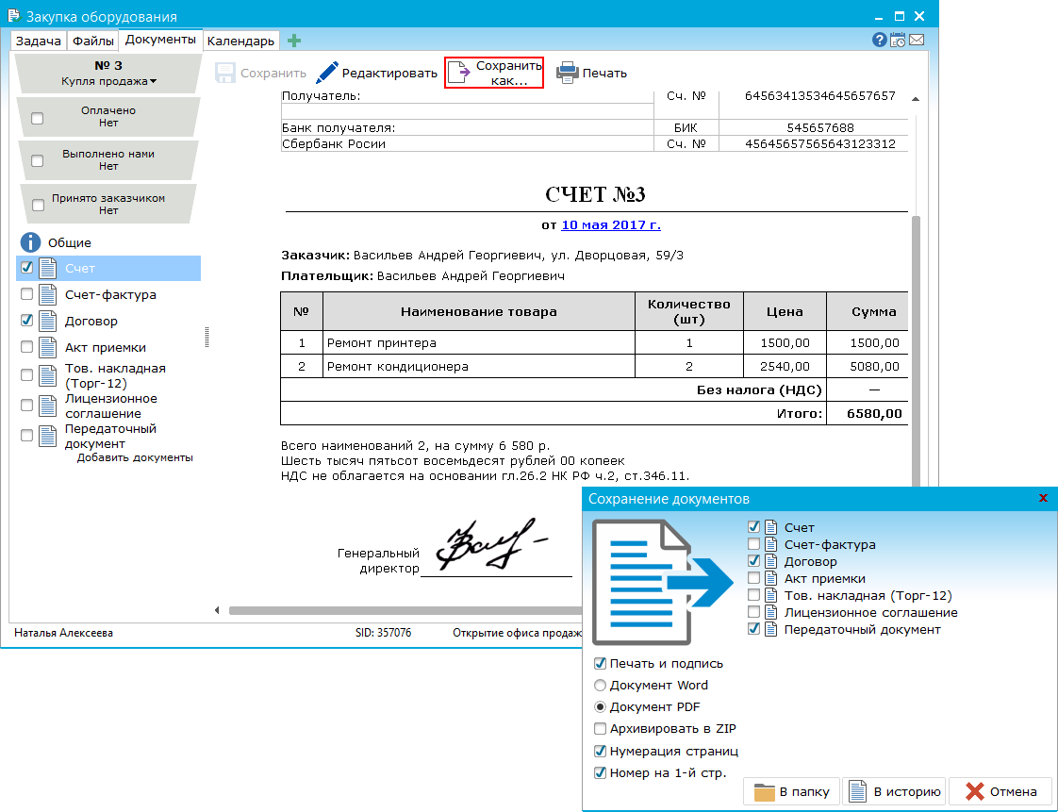The height and width of the screenshot is (812, 1058).
Task: Click the Акт приемки document icon in sidebar
Action: (x=47, y=347)
